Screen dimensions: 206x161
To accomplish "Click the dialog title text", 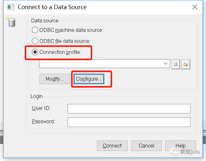I will 52,7.
